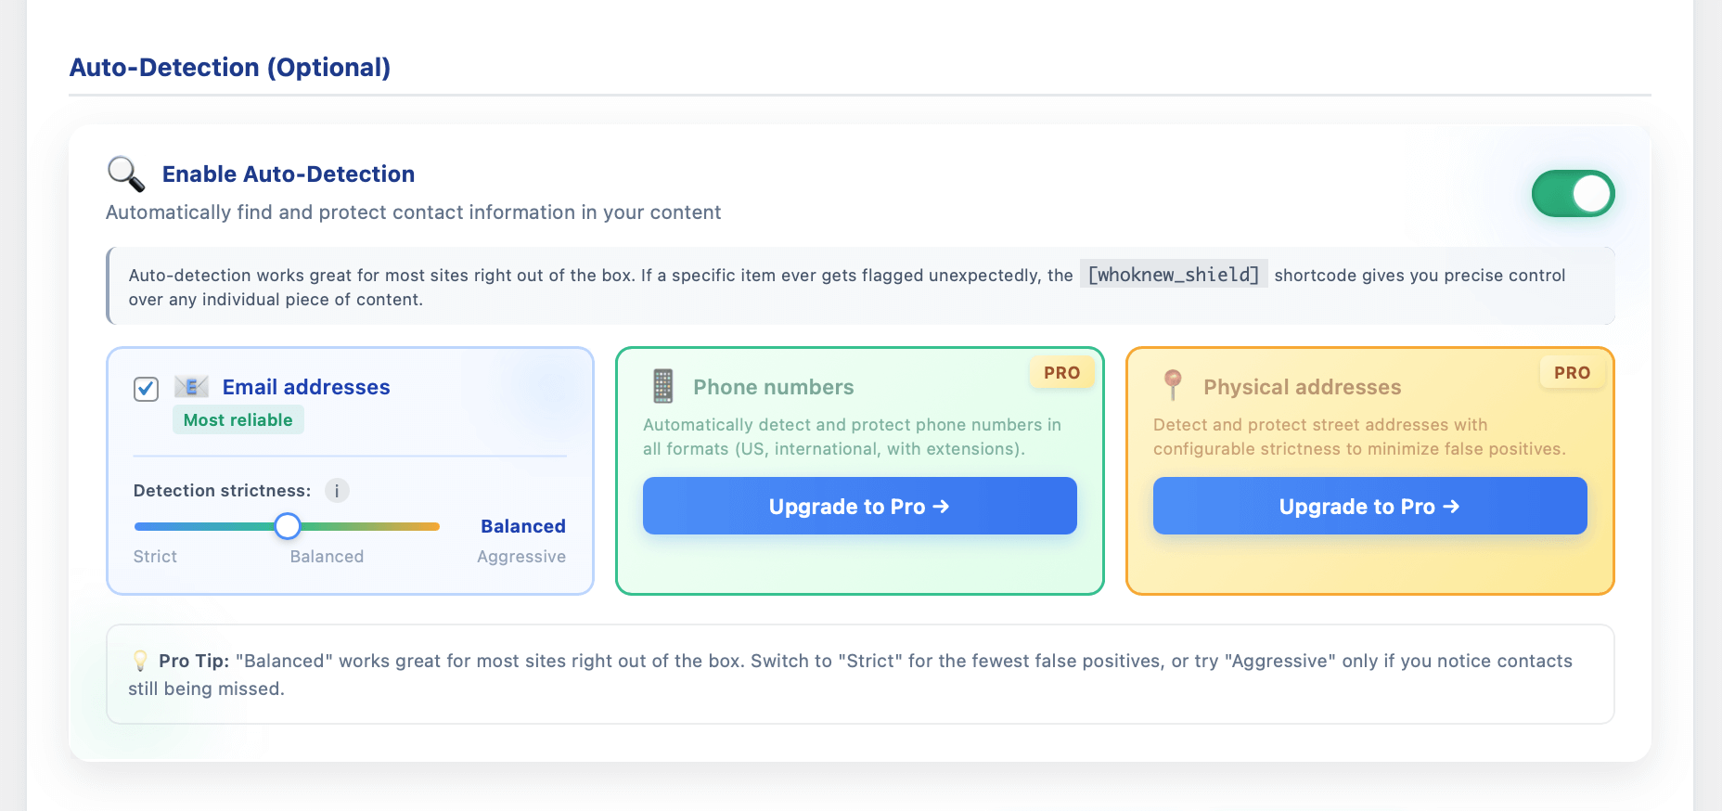Select the Aggressive strictness label
This screenshot has height=811, width=1722.
click(x=520, y=557)
